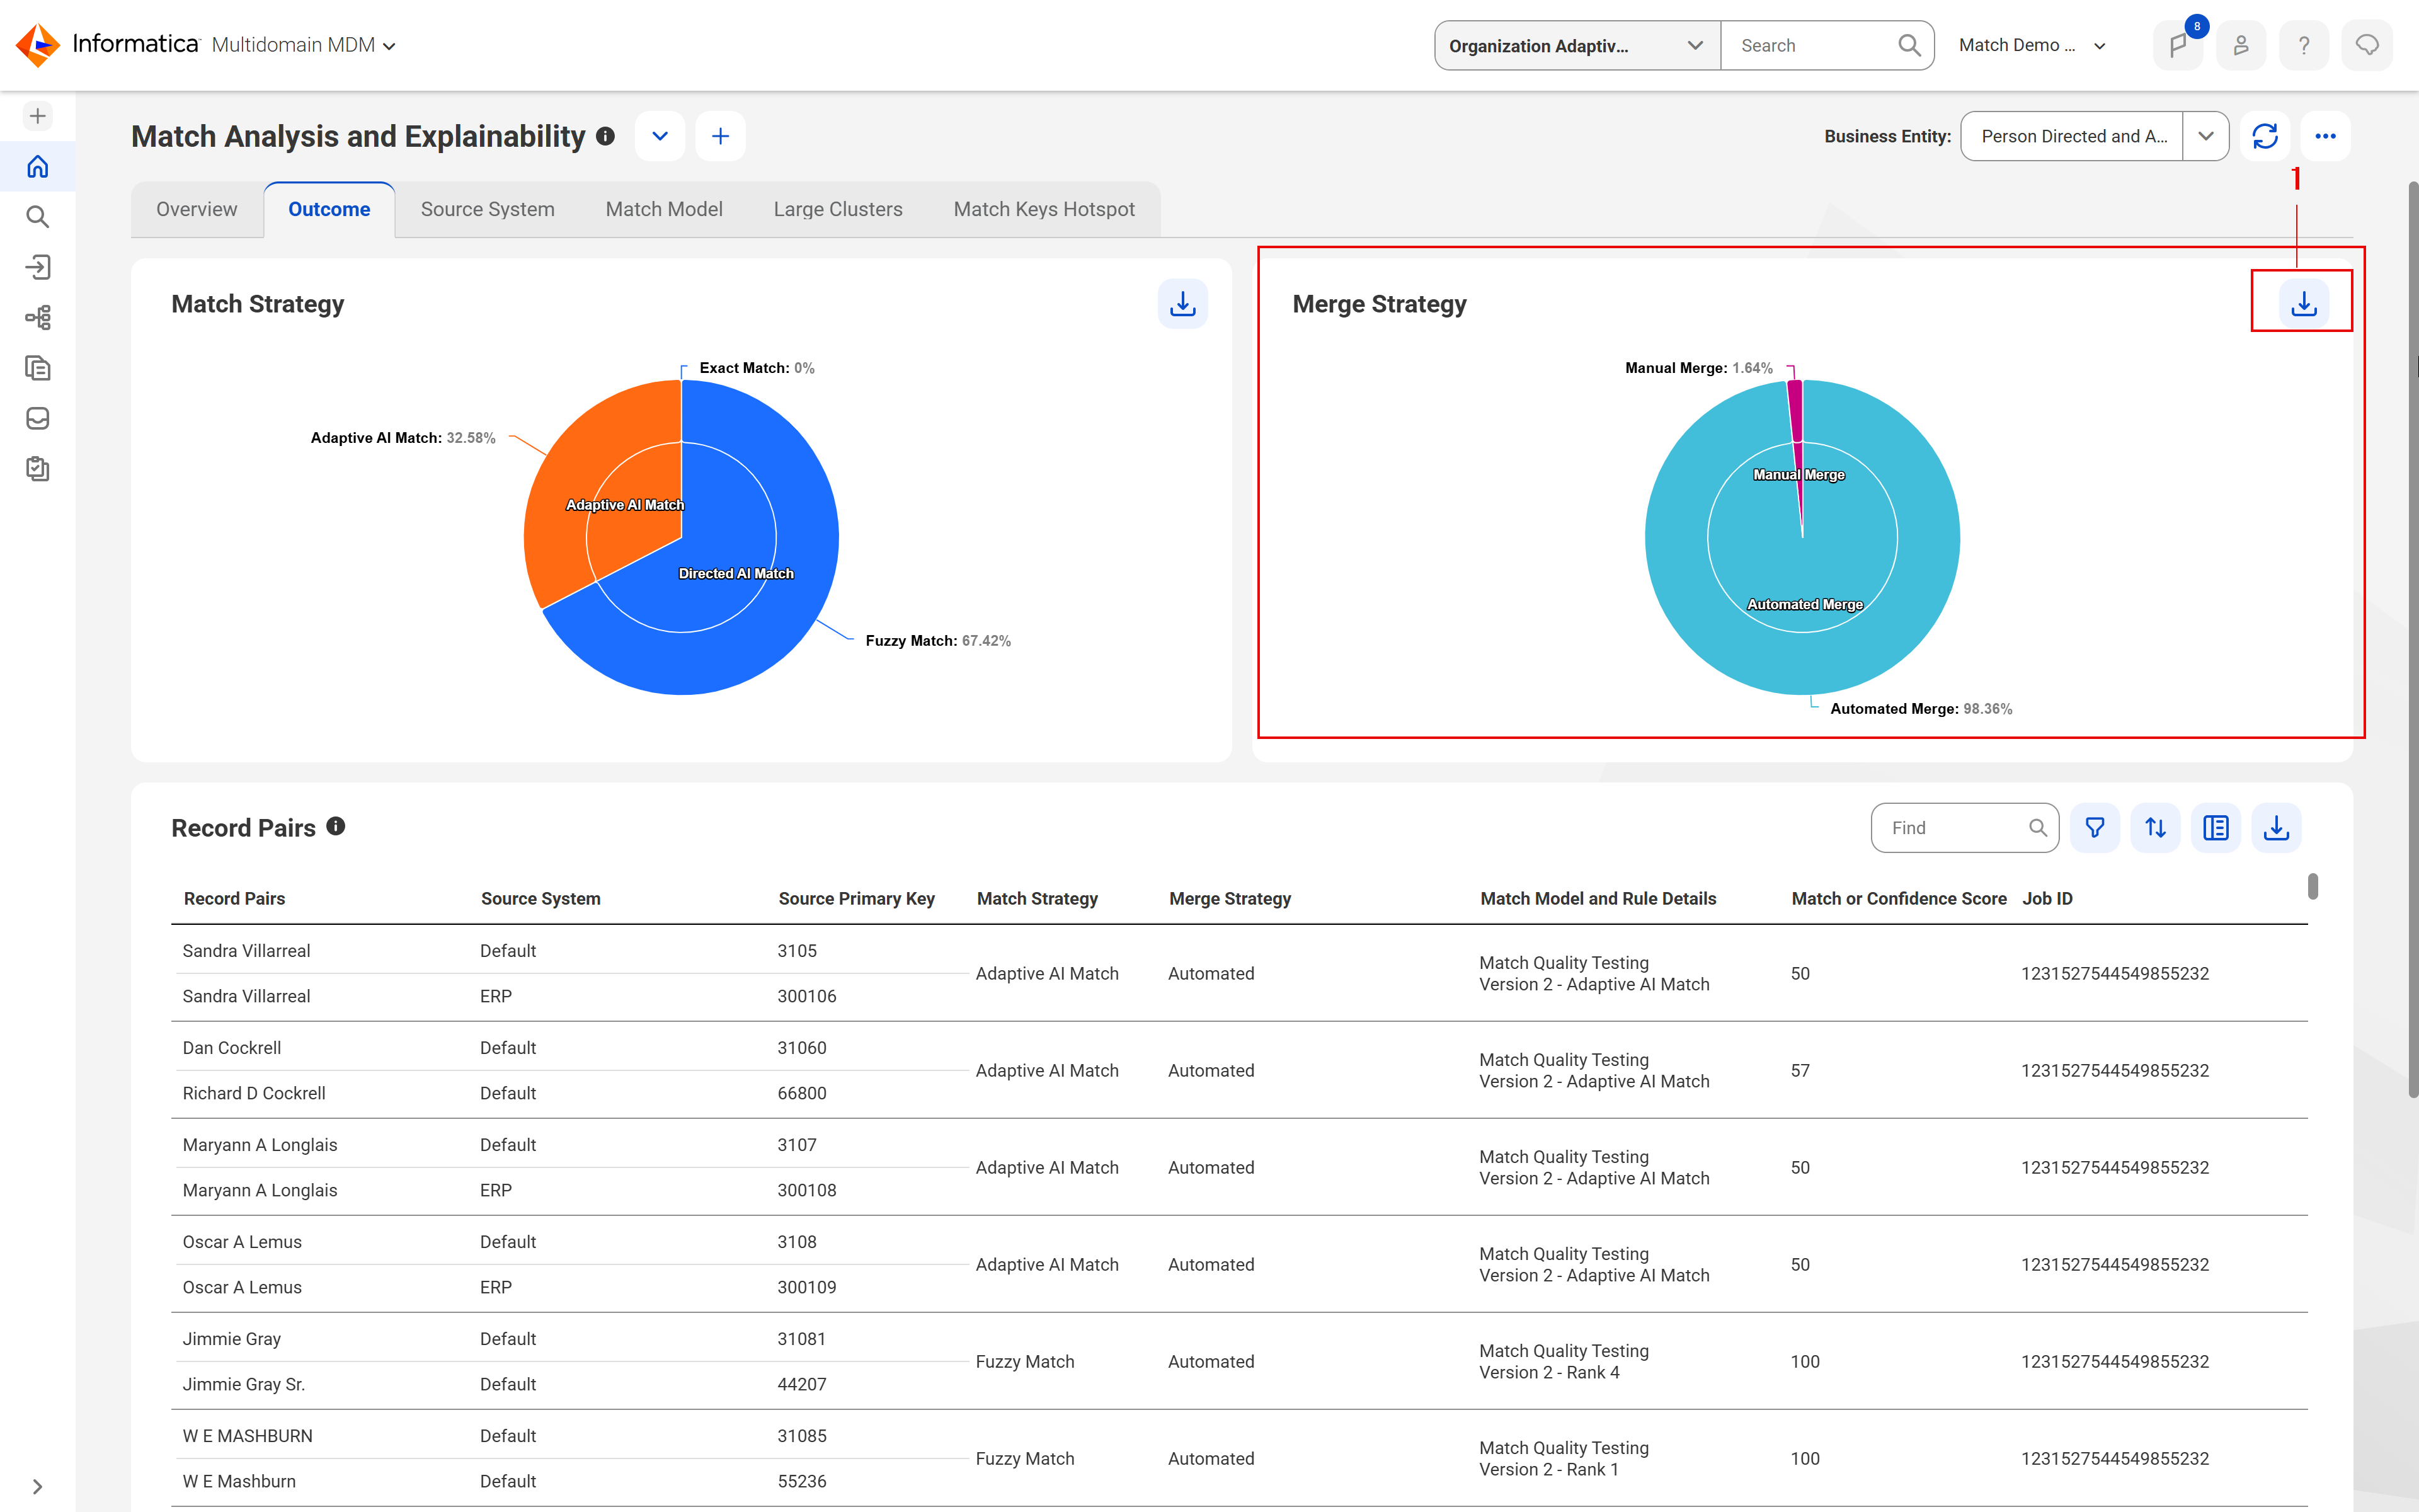The height and width of the screenshot is (1512, 2419).
Task: Add a new page with the plus button
Action: [721, 136]
